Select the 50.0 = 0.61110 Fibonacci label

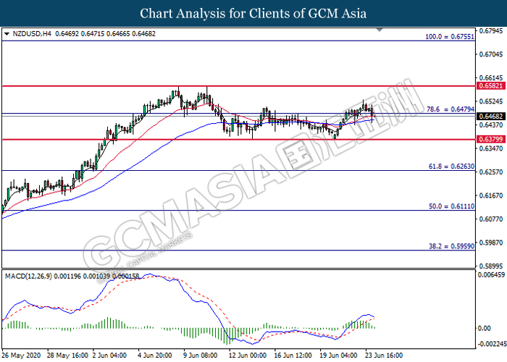point(450,206)
